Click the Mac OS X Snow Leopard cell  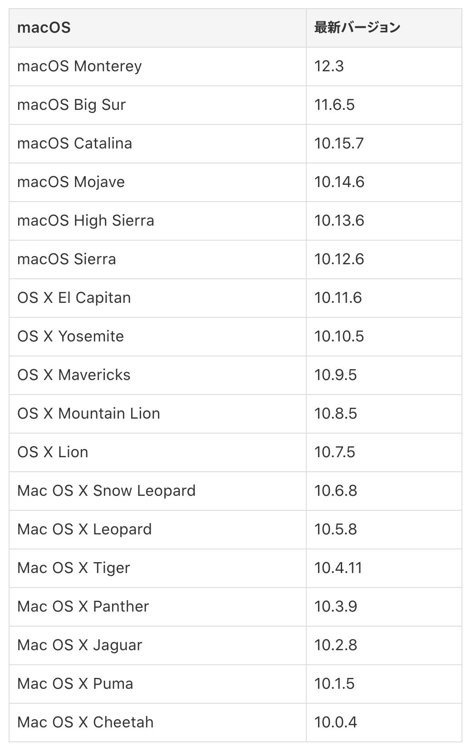[x=106, y=491]
